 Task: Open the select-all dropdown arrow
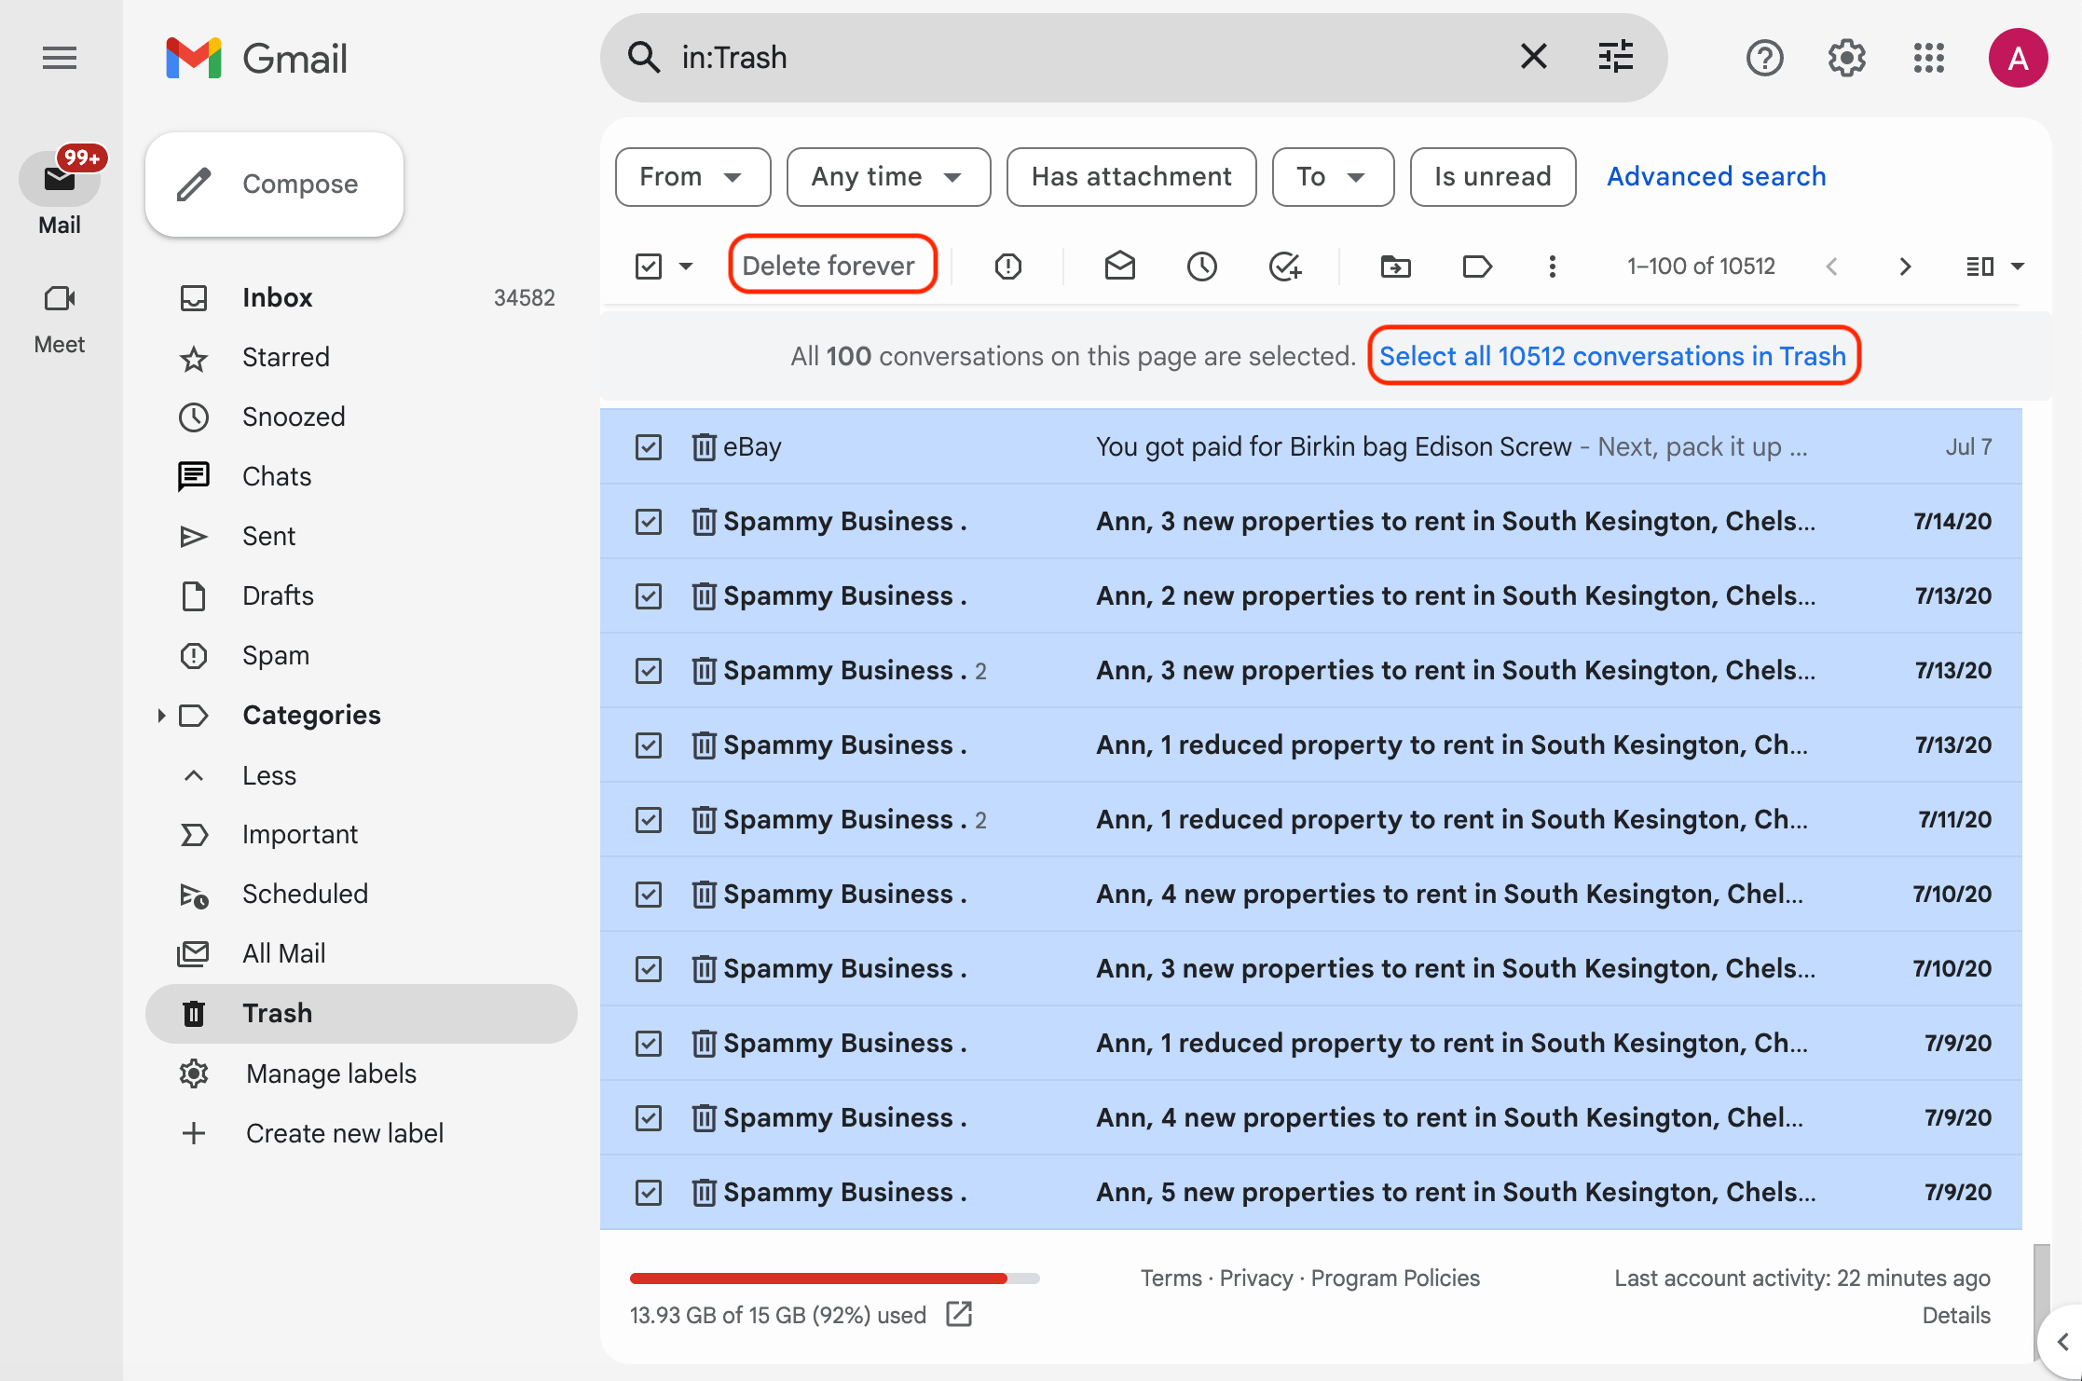pos(686,266)
